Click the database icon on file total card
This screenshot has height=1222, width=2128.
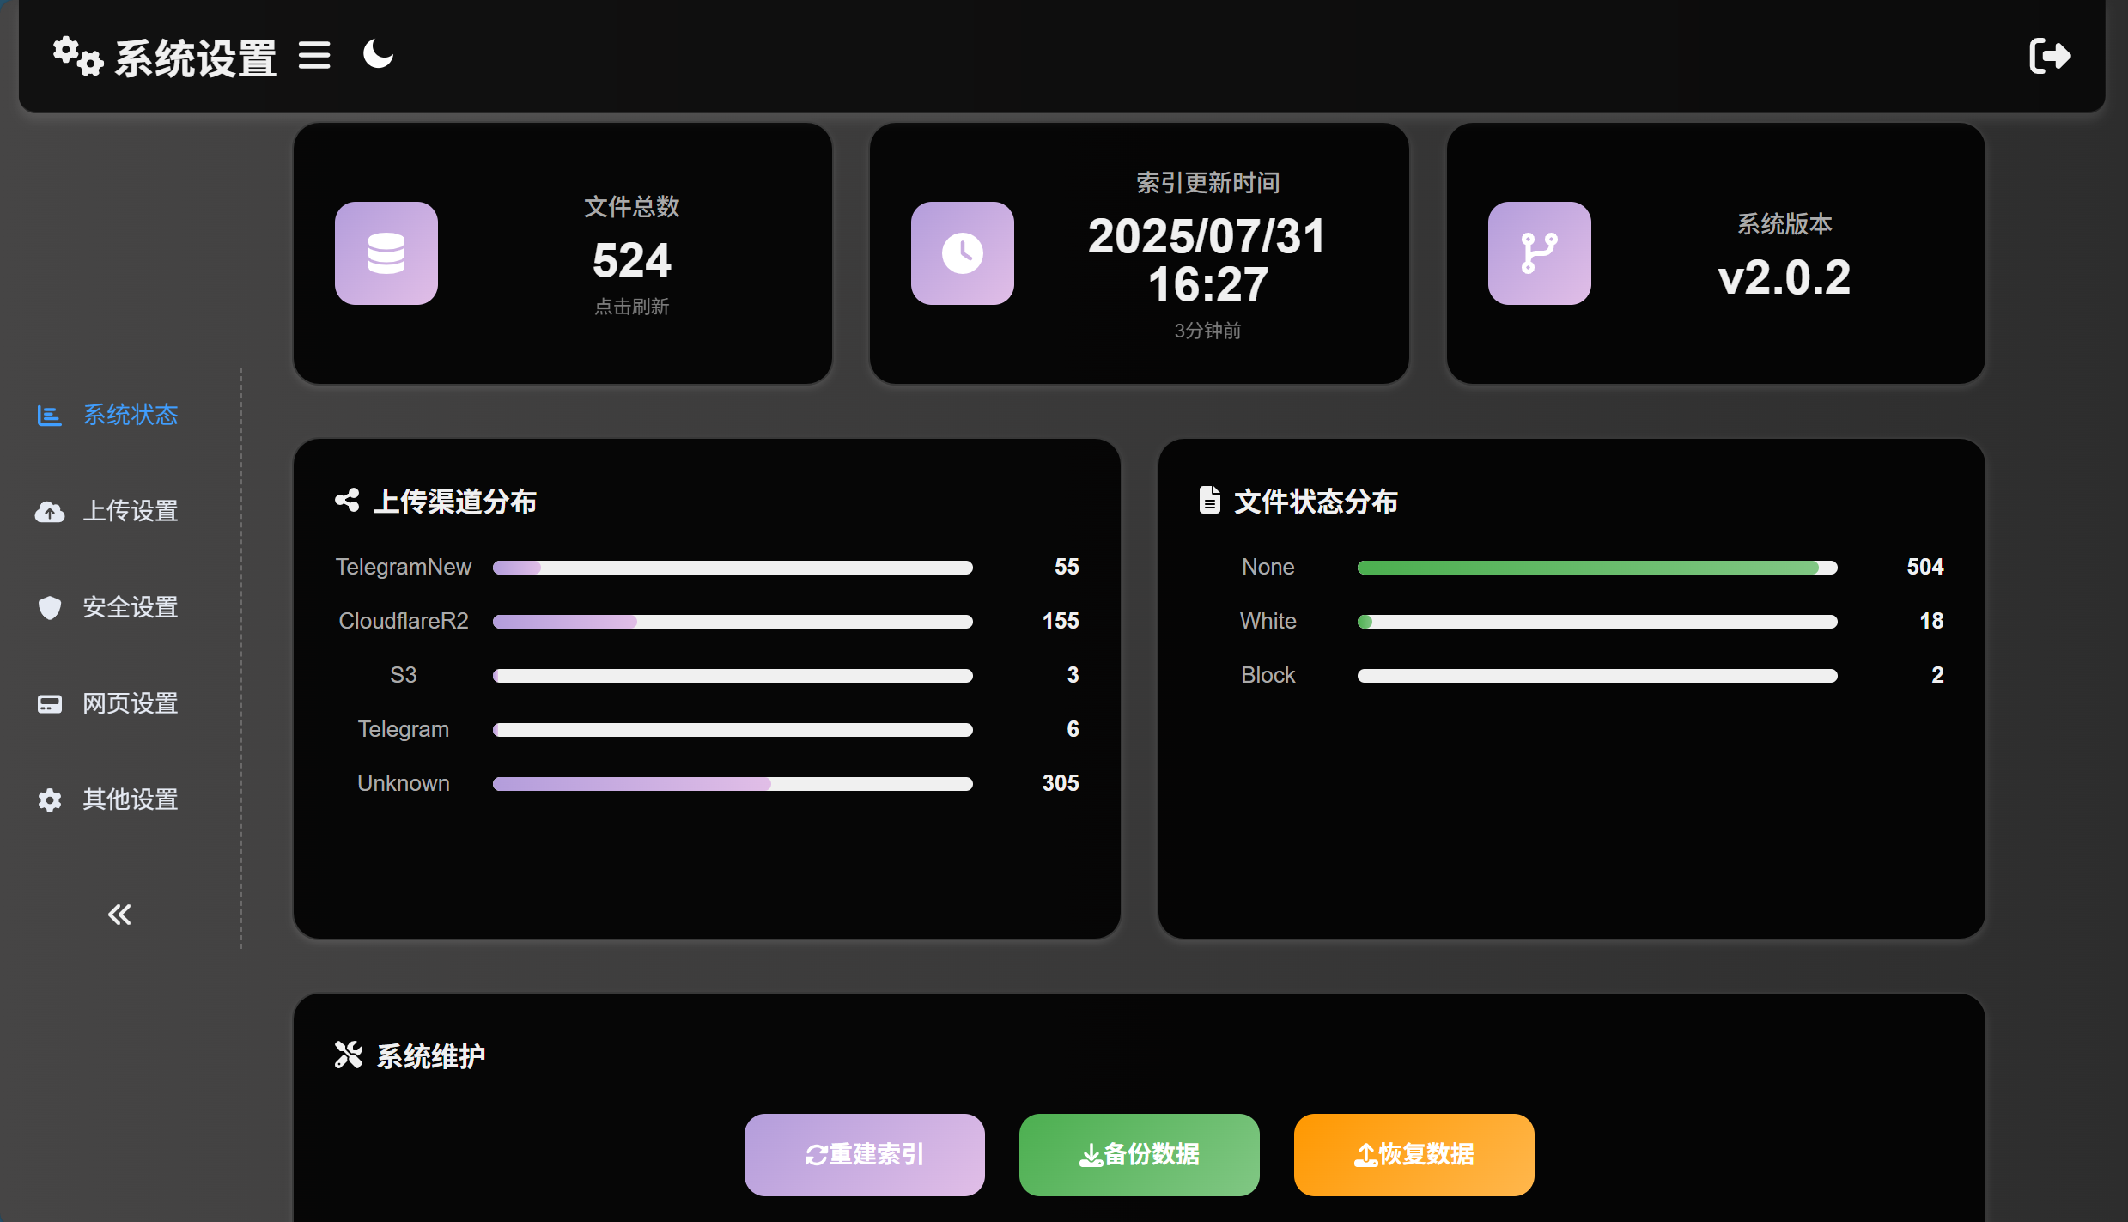(x=386, y=252)
